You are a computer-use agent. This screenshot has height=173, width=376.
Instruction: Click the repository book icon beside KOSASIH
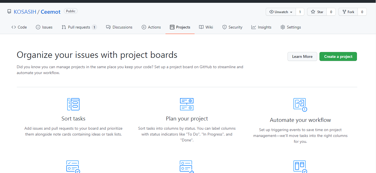[9, 12]
